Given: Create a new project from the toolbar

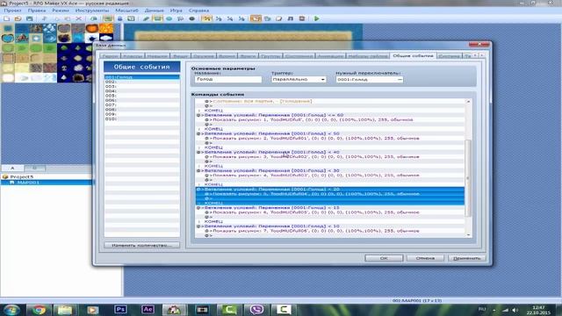Looking at the screenshot, I should click(6, 18).
